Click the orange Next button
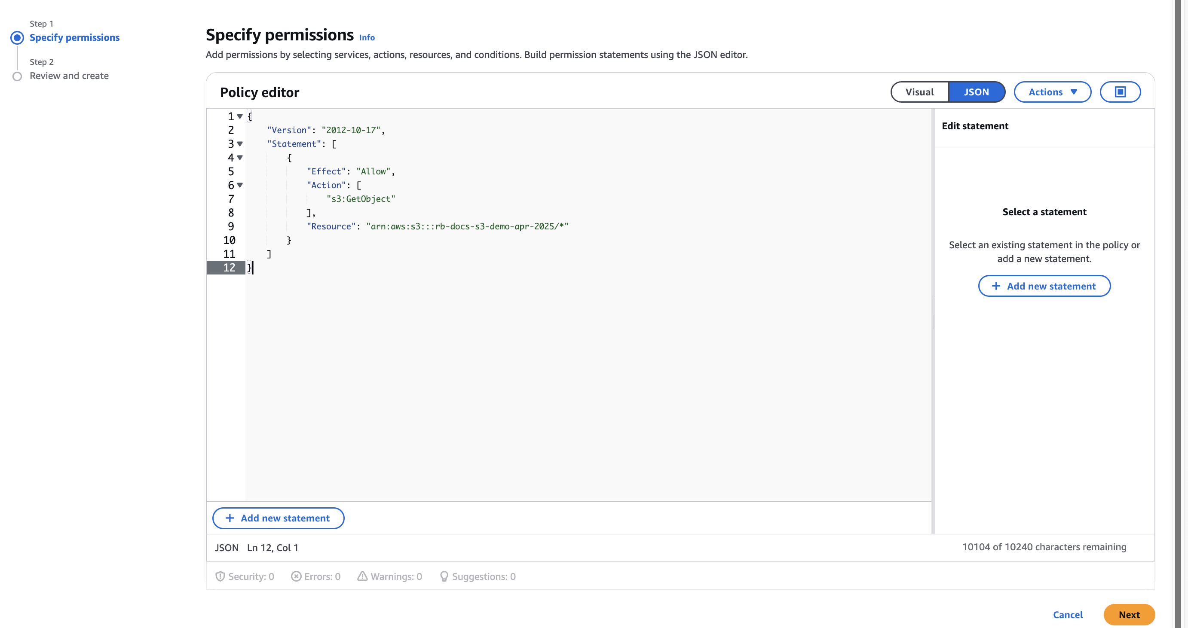Screen dimensions: 1188x628 click(x=1129, y=615)
